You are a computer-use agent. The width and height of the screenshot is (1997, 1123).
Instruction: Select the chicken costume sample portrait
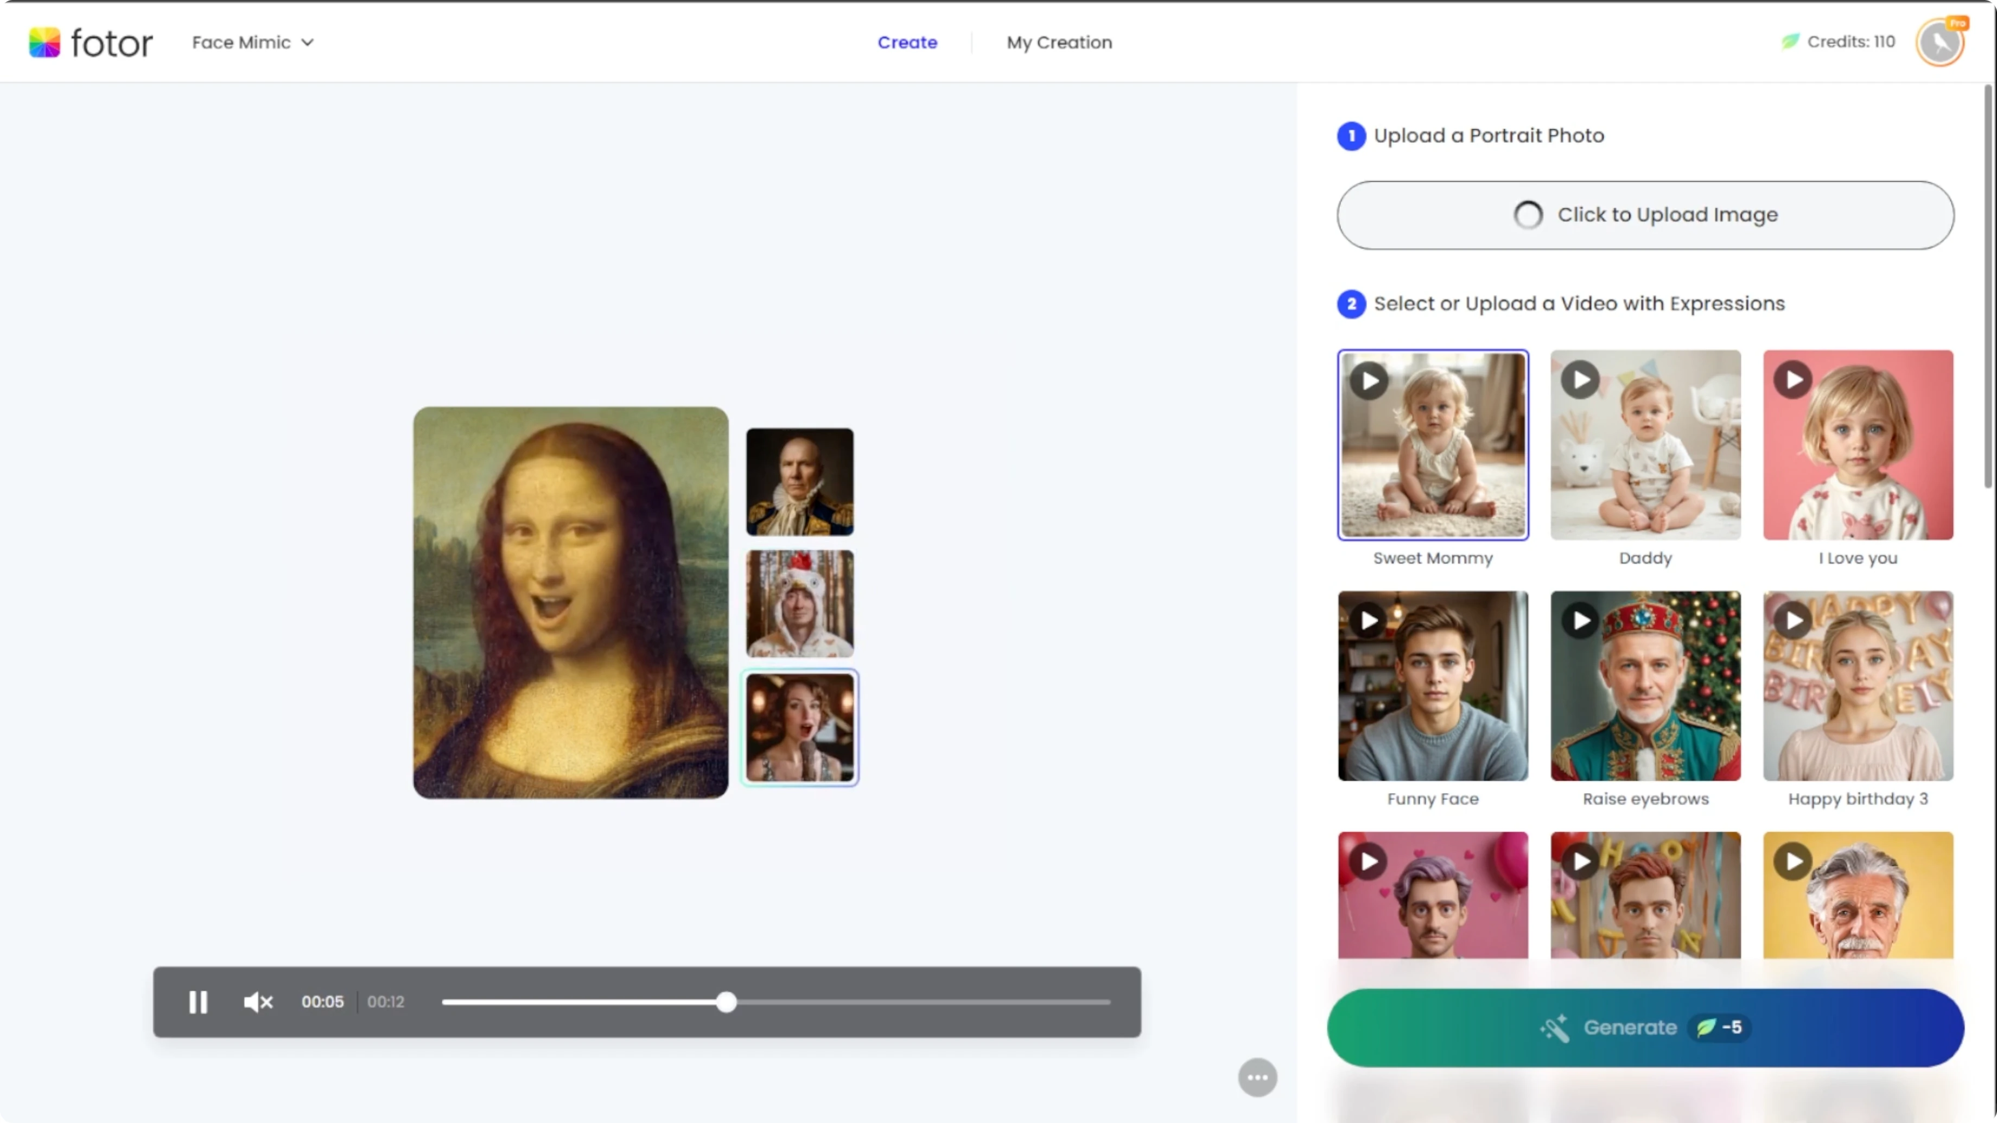[x=800, y=604]
